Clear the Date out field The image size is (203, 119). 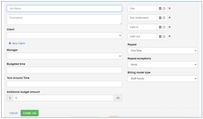click(x=169, y=36)
